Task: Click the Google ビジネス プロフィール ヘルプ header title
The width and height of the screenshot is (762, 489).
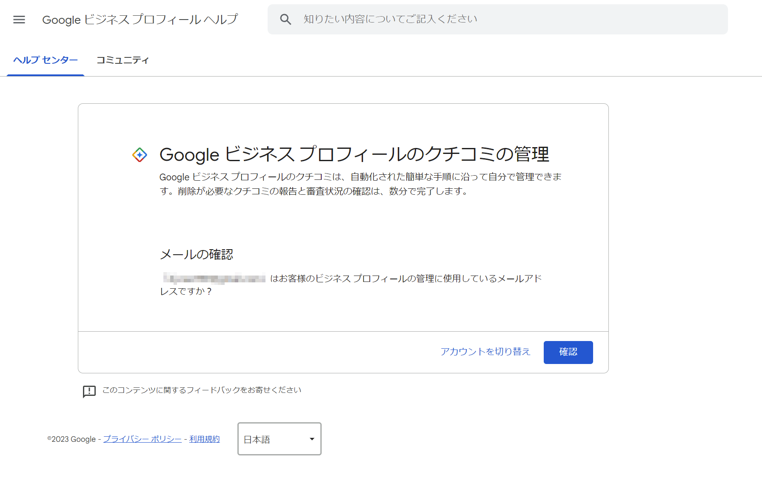Action: click(x=140, y=20)
